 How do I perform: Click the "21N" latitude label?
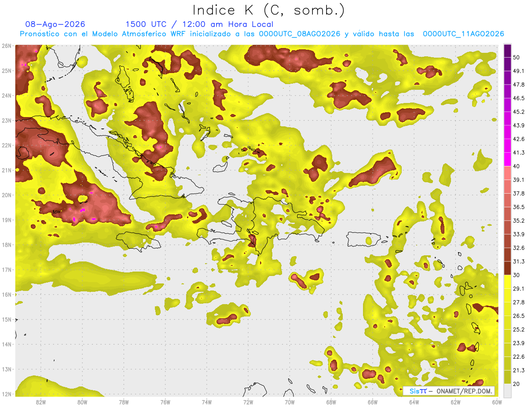[6, 170]
